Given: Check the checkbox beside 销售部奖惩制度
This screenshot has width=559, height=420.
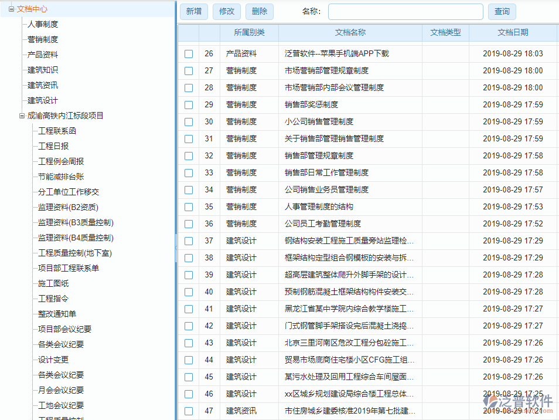Looking at the screenshot, I should pyautogui.click(x=188, y=104).
